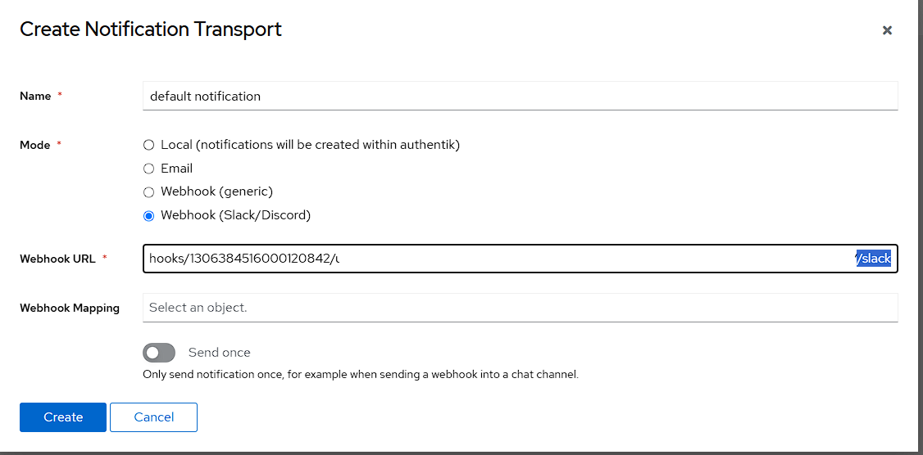The image size is (923, 455).
Task: Open the Webhook Mapping object selector
Action: (x=520, y=308)
